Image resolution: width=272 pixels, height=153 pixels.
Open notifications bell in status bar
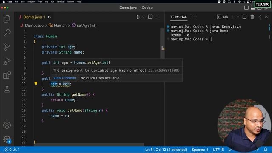pos(266,149)
